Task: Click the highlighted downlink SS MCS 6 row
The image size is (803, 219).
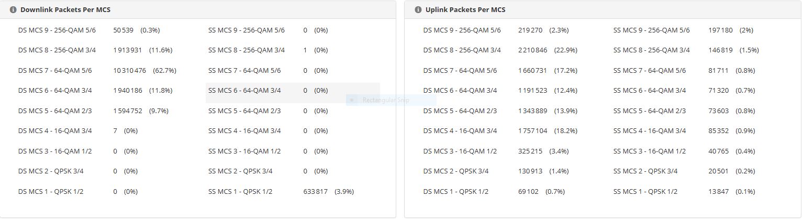Action: tap(292, 91)
